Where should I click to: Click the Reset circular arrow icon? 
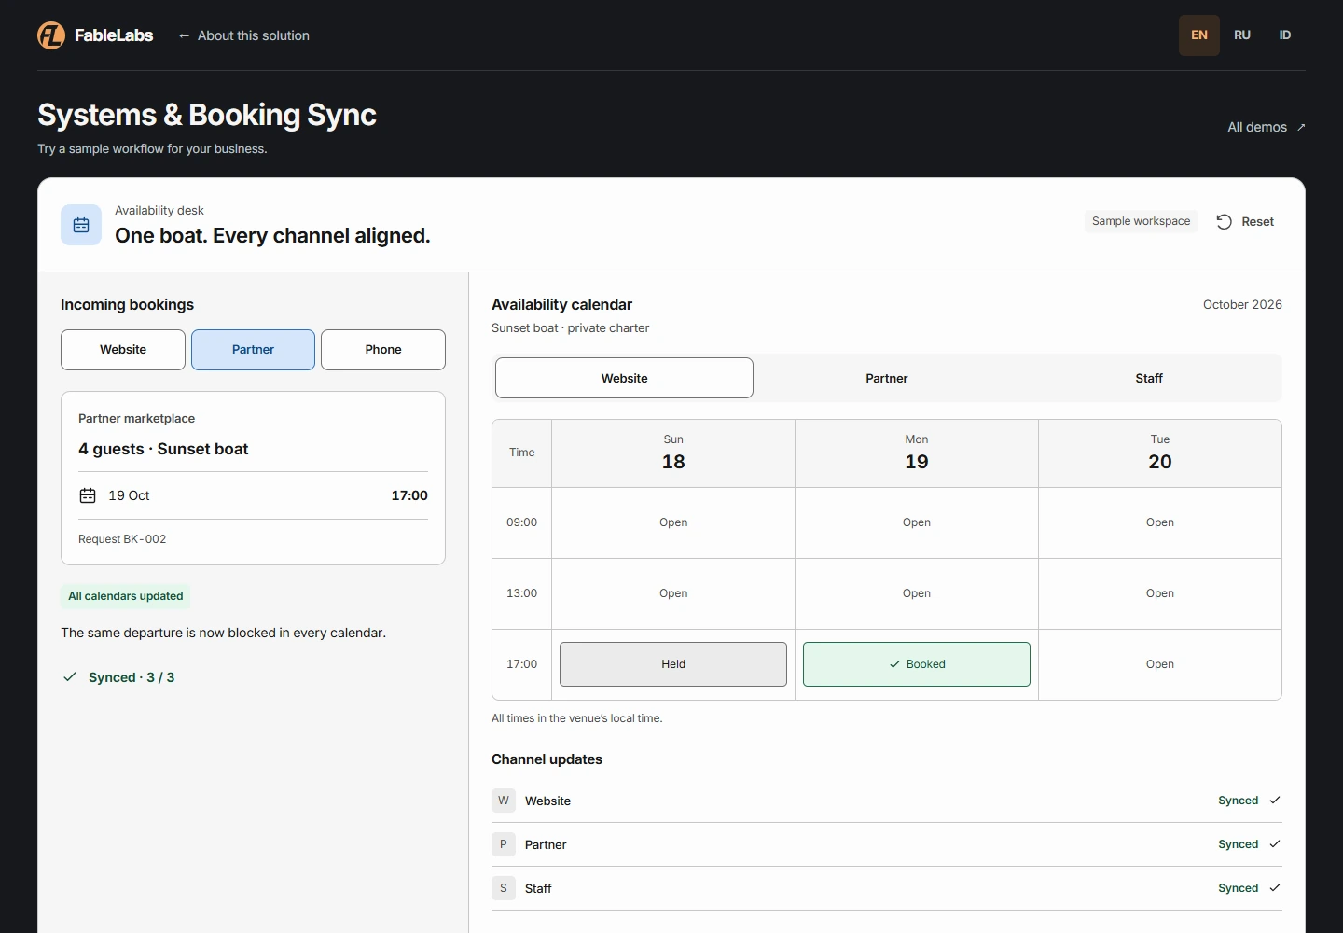point(1225,221)
